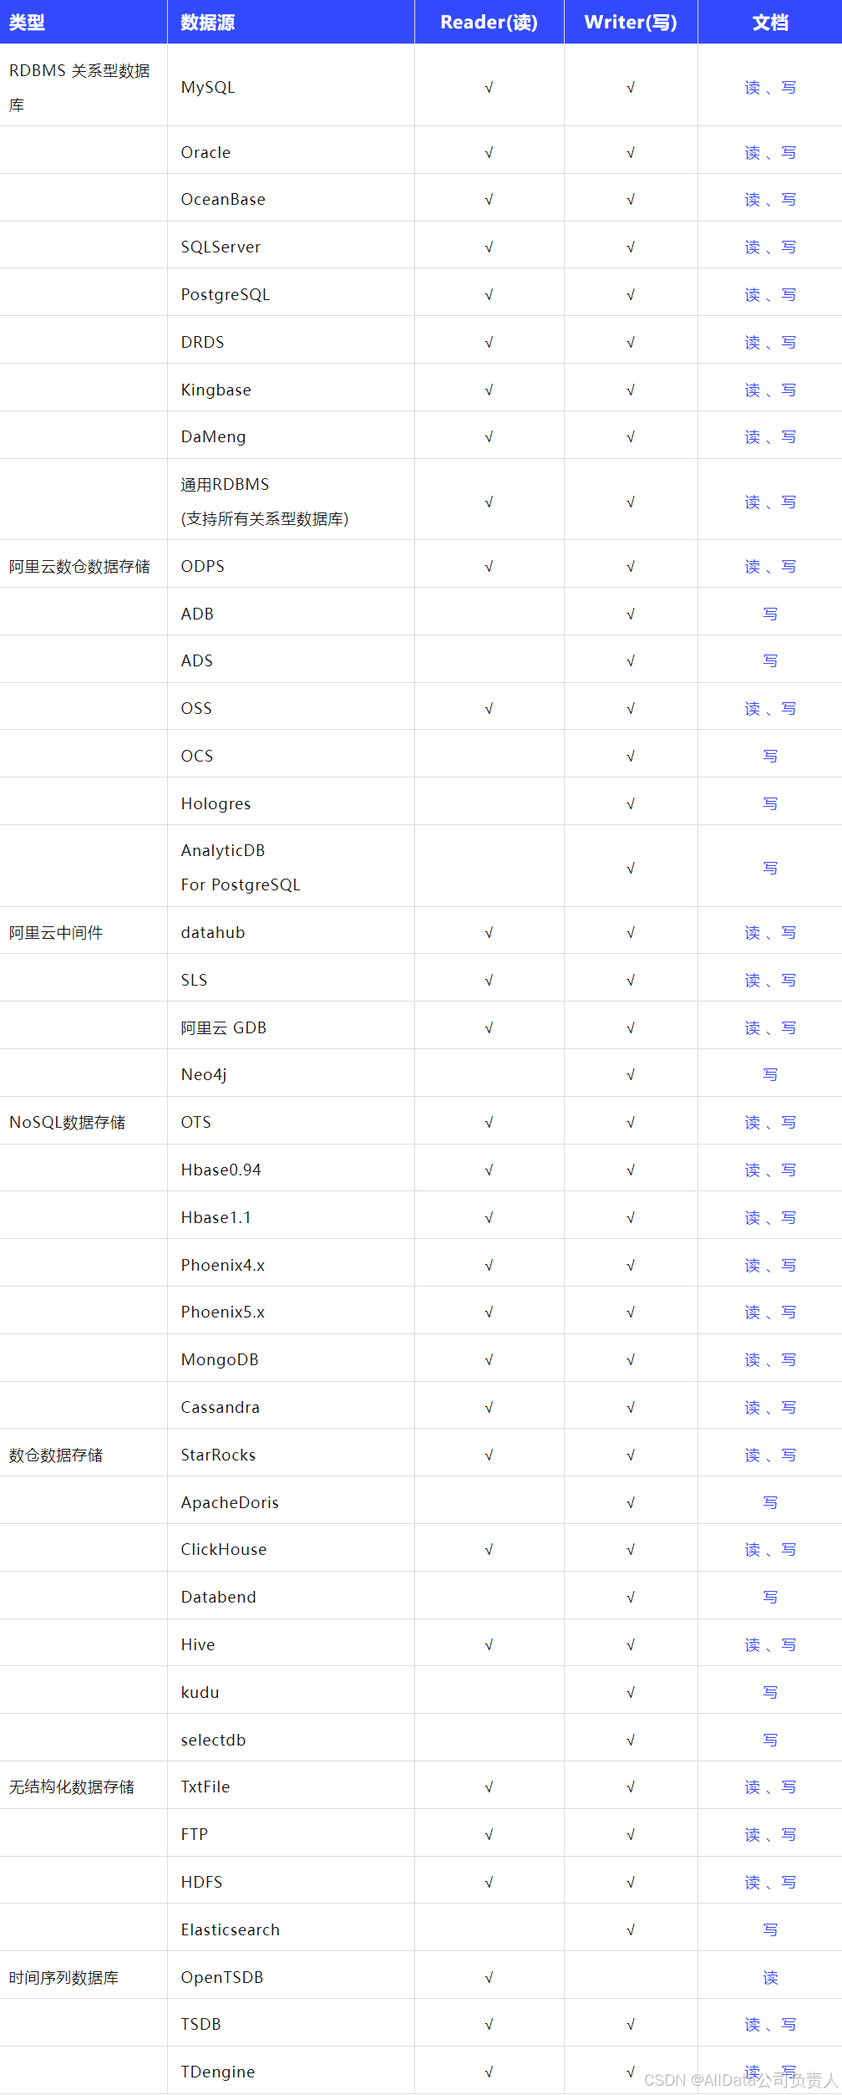Open selectdb write documentation link
The image size is (842, 2095).
point(770,1741)
